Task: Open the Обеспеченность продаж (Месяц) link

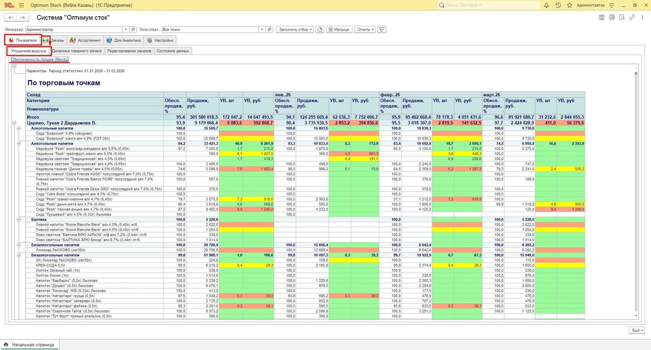Action: (x=40, y=59)
